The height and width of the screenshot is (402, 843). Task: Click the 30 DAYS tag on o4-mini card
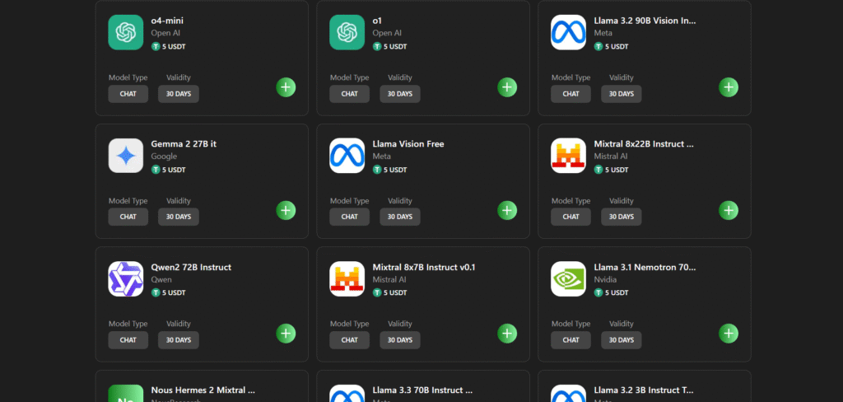179,94
